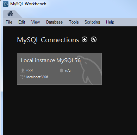Click the database schema icon beside n/a
This screenshot has height=135, width=137.
61,71
